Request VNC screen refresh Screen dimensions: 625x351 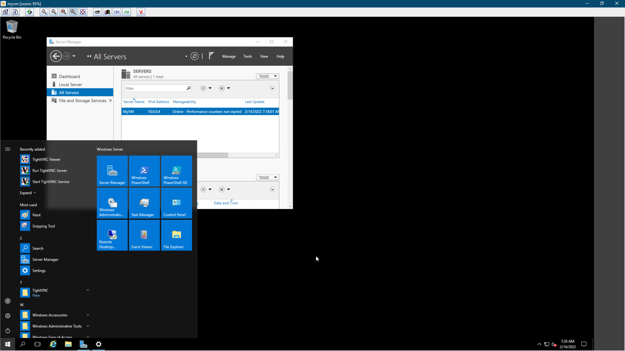click(x=30, y=12)
